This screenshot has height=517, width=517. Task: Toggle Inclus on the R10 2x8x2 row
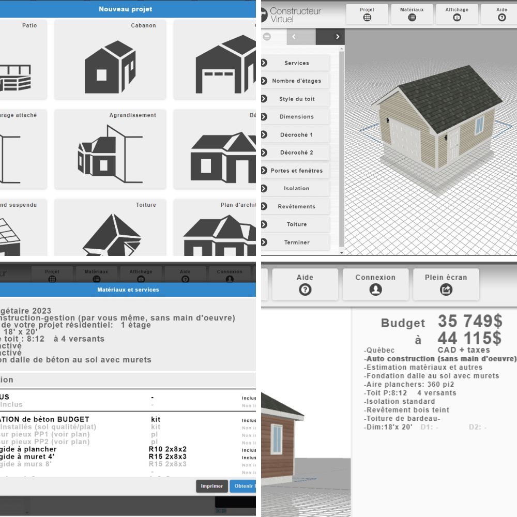coord(249,450)
